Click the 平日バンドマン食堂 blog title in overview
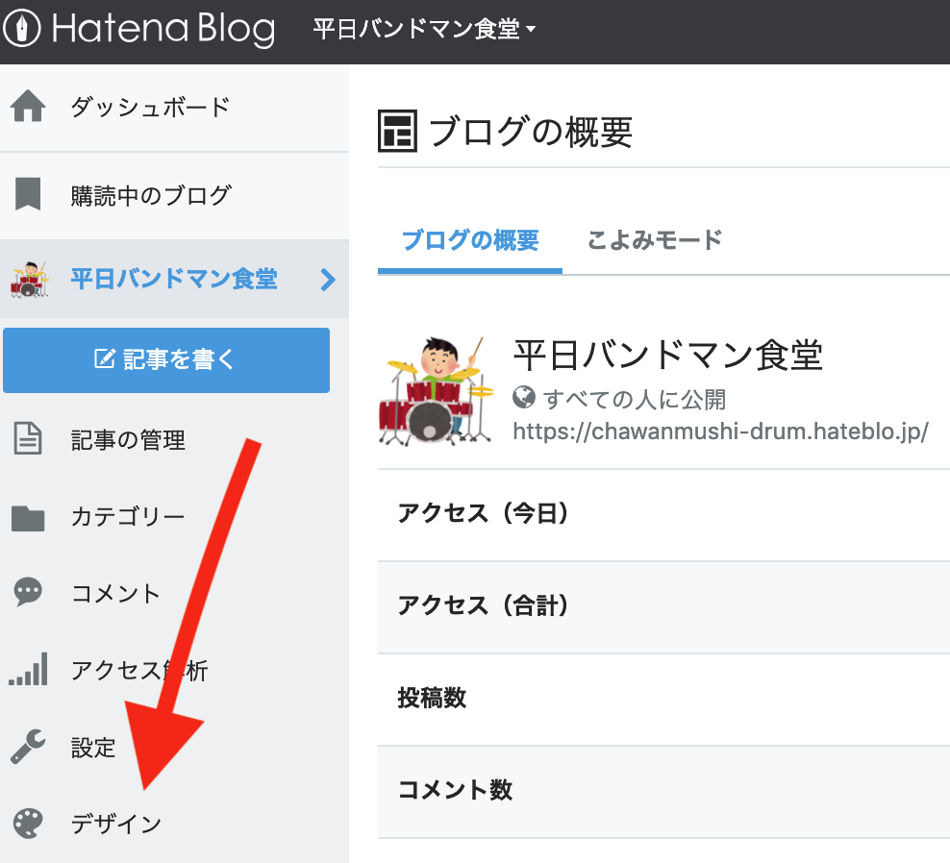Image resolution: width=950 pixels, height=863 pixels. (667, 355)
